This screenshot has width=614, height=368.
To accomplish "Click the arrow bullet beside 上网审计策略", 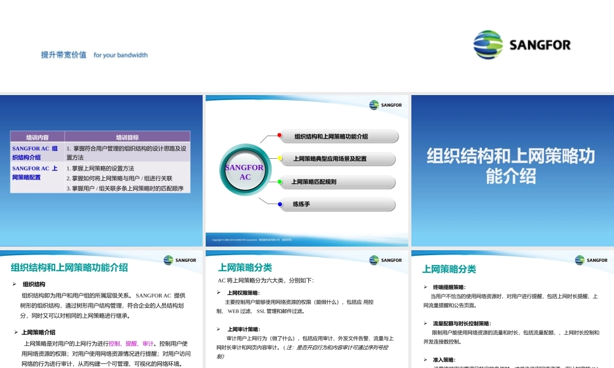I will (x=219, y=329).
